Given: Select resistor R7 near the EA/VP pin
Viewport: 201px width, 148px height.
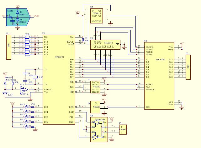Looking at the screenshot, I should (83, 40).
